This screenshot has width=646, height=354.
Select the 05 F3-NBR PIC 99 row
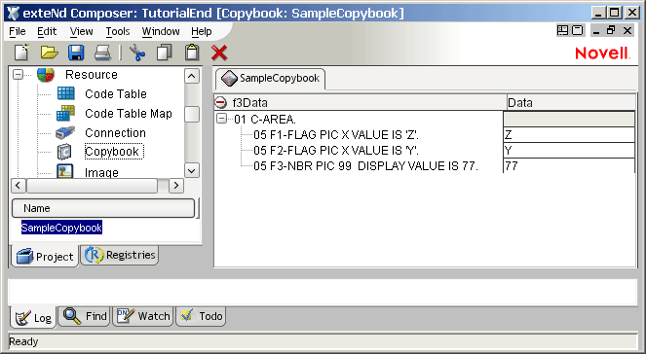coord(365,166)
